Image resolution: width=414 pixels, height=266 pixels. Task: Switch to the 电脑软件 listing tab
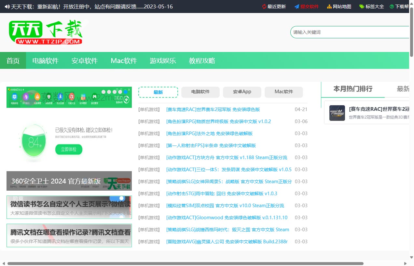click(x=200, y=92)
